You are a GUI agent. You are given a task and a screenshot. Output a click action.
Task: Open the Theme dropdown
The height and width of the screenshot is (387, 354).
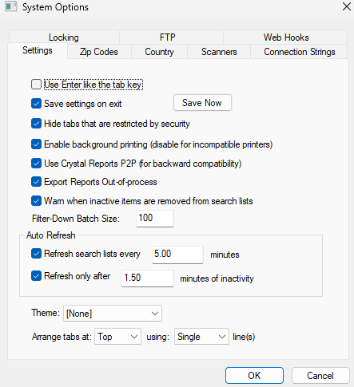coord(113,314)
